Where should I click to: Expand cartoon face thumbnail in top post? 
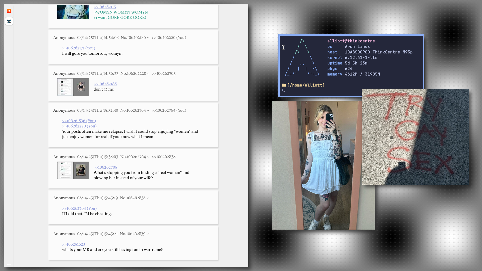pyautogui.click(x=73, y=12)
